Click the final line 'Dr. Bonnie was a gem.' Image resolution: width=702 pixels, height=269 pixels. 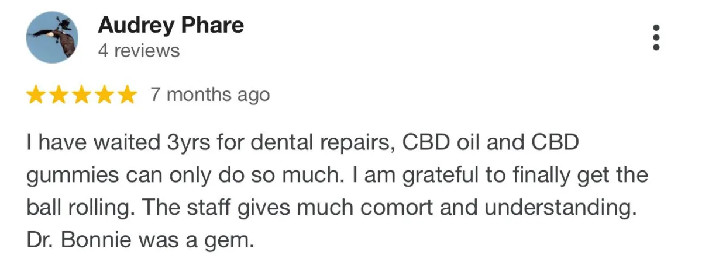point(140,240)
